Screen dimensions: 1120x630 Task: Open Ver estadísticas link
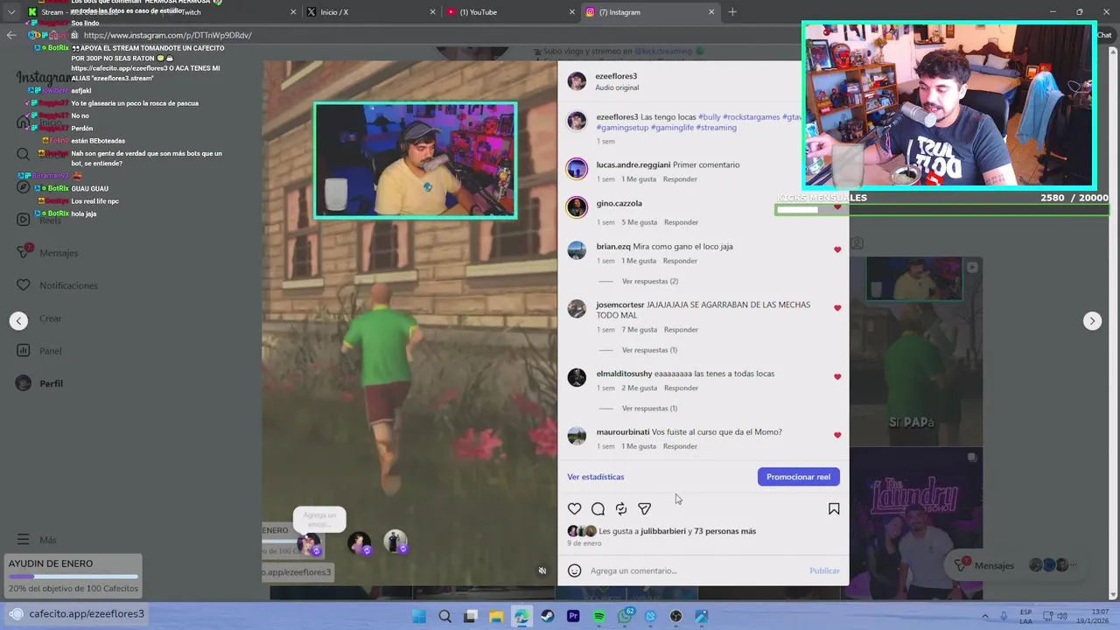click(x=595, y=477)
